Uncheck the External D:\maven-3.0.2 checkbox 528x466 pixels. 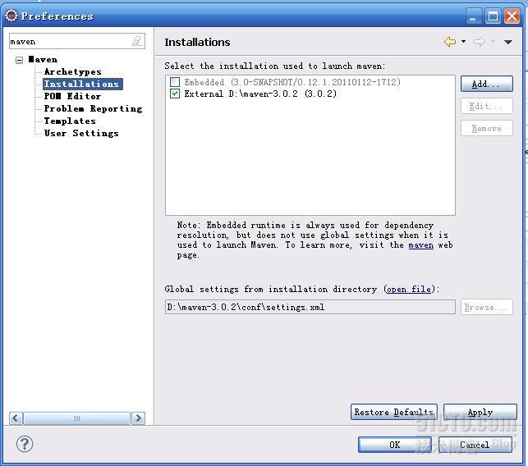pos(175,94)
